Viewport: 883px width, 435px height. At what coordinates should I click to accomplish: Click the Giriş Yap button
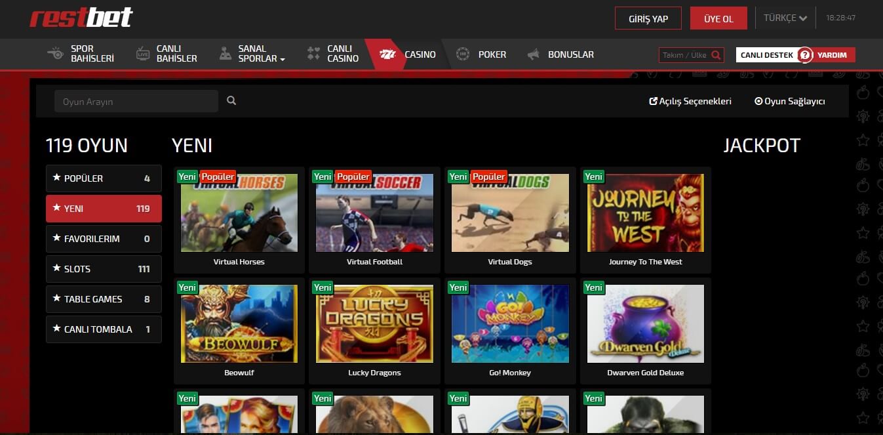(648, 18)
